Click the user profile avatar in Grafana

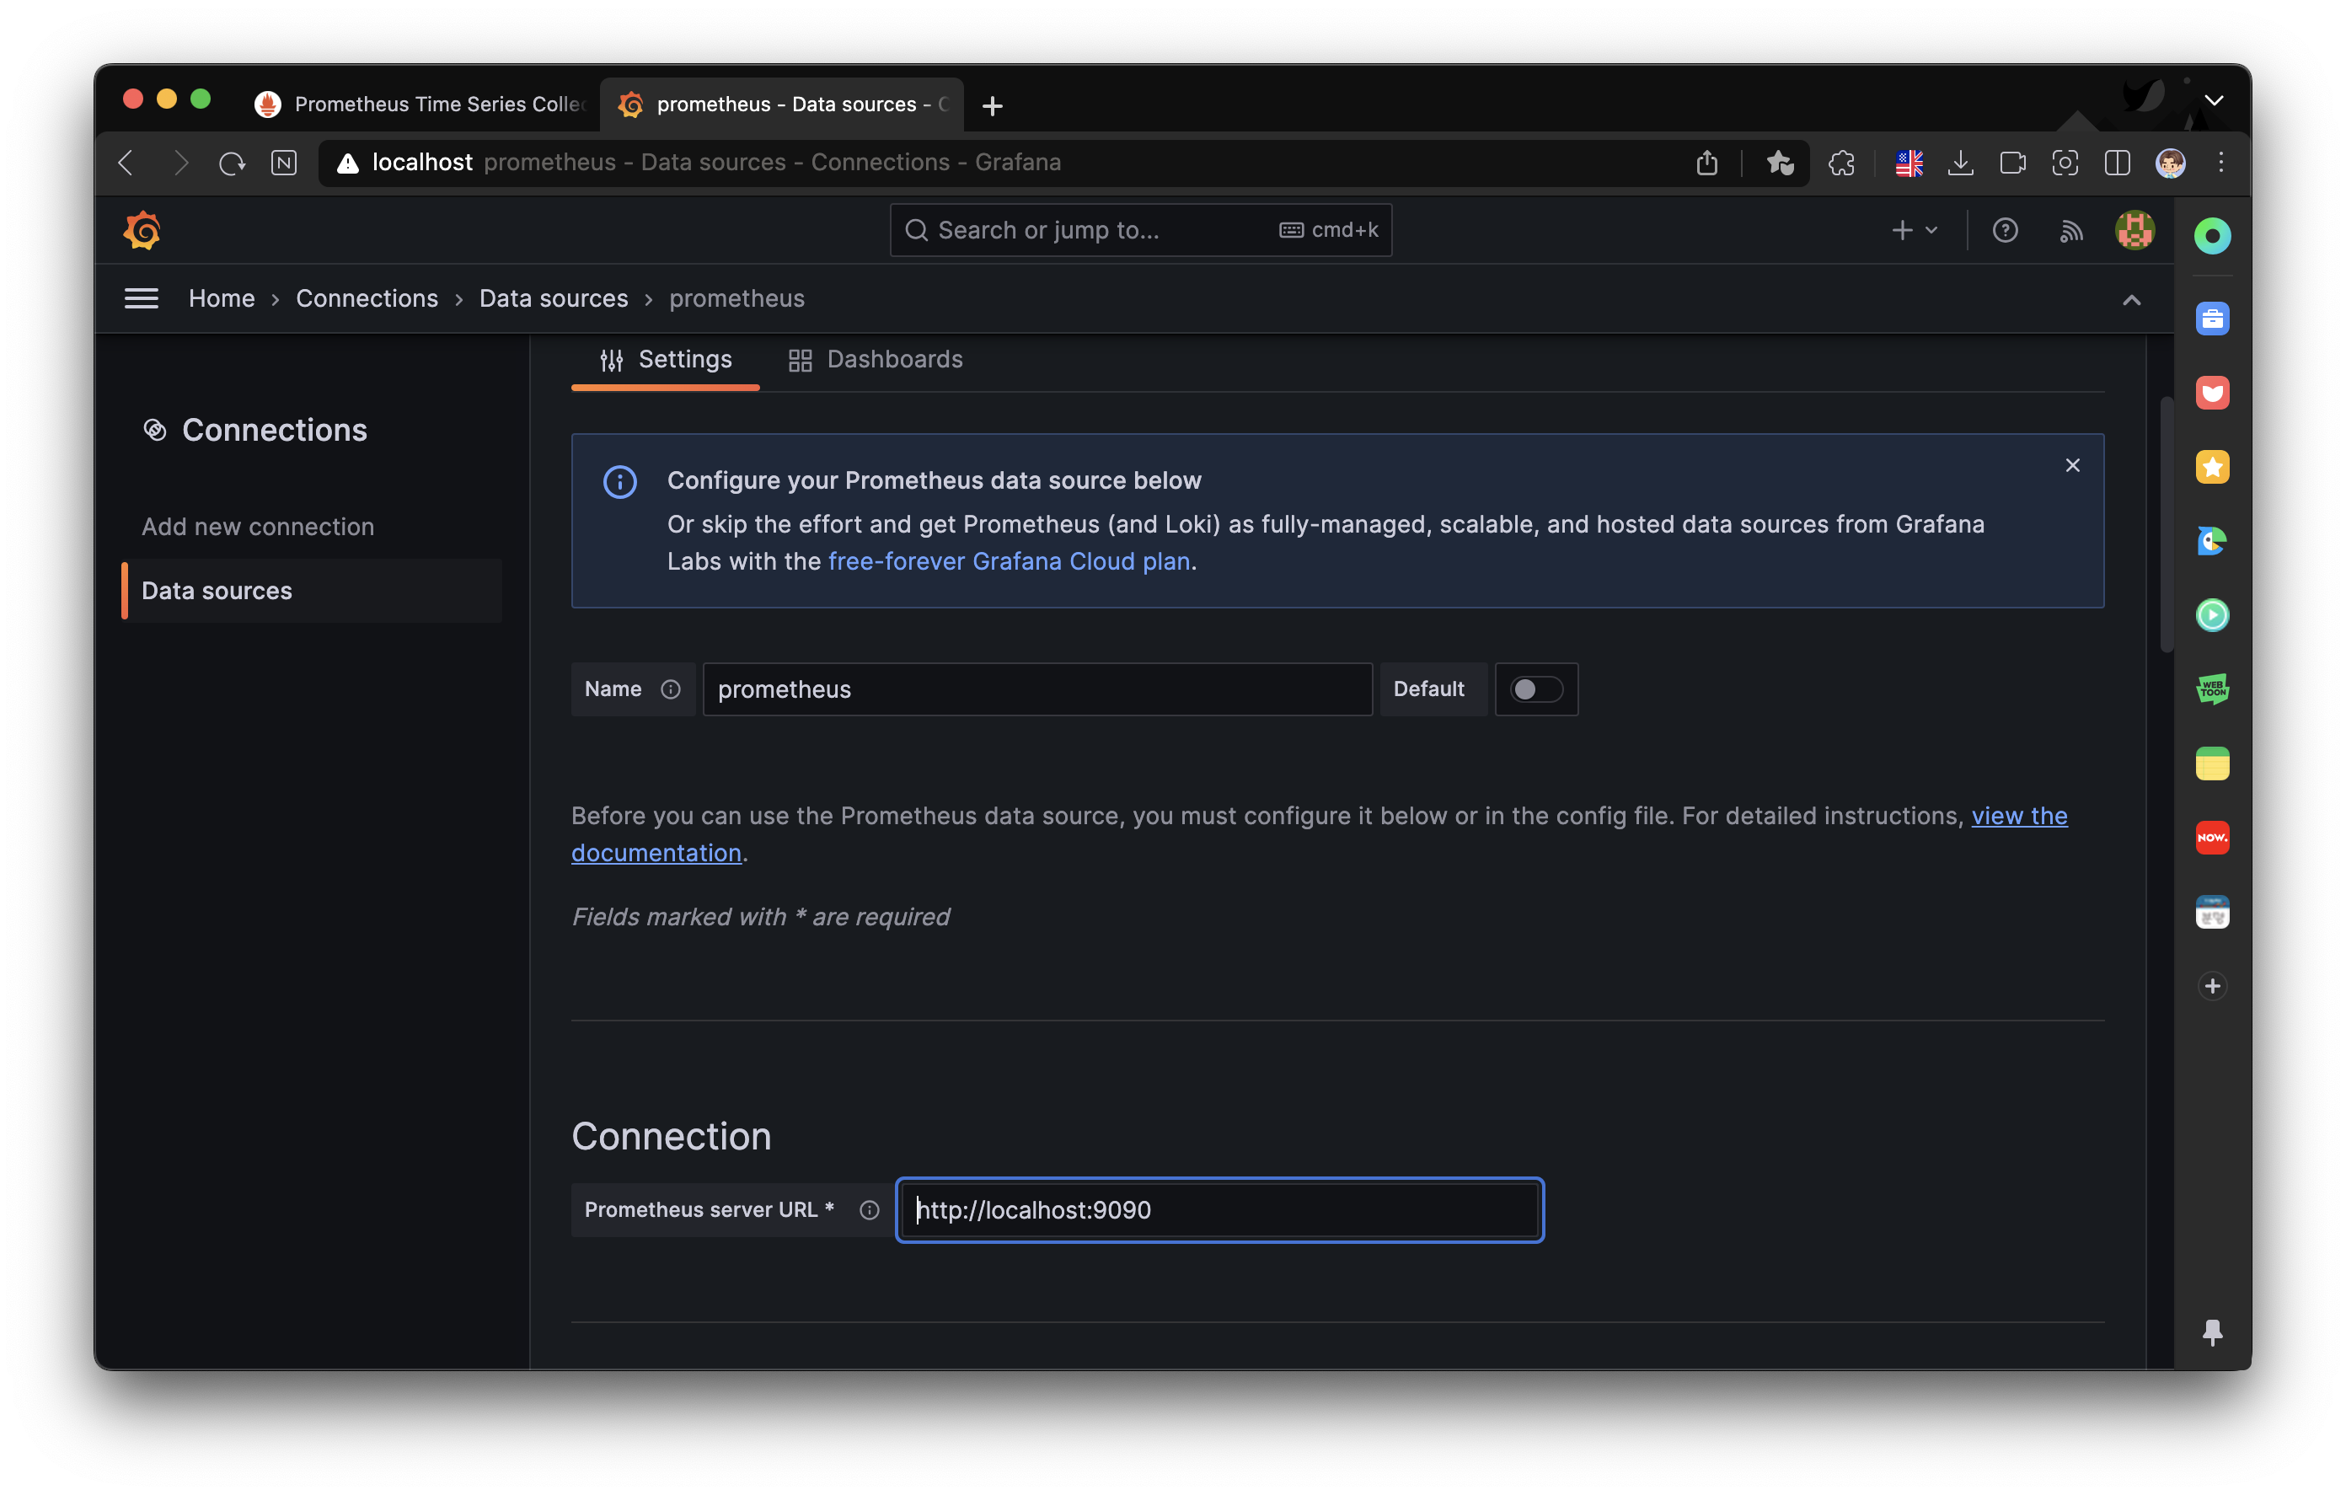(2134, 231)
